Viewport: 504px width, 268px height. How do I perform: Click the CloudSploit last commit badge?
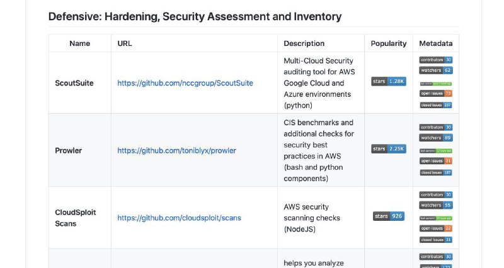pos(436,218)
